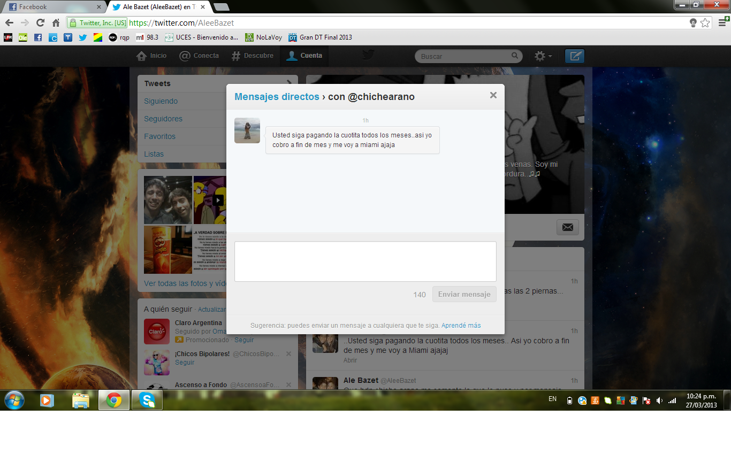Open the Olé bookmark
The width and height of the screenshot is (731, 462).
coord(23,37)
